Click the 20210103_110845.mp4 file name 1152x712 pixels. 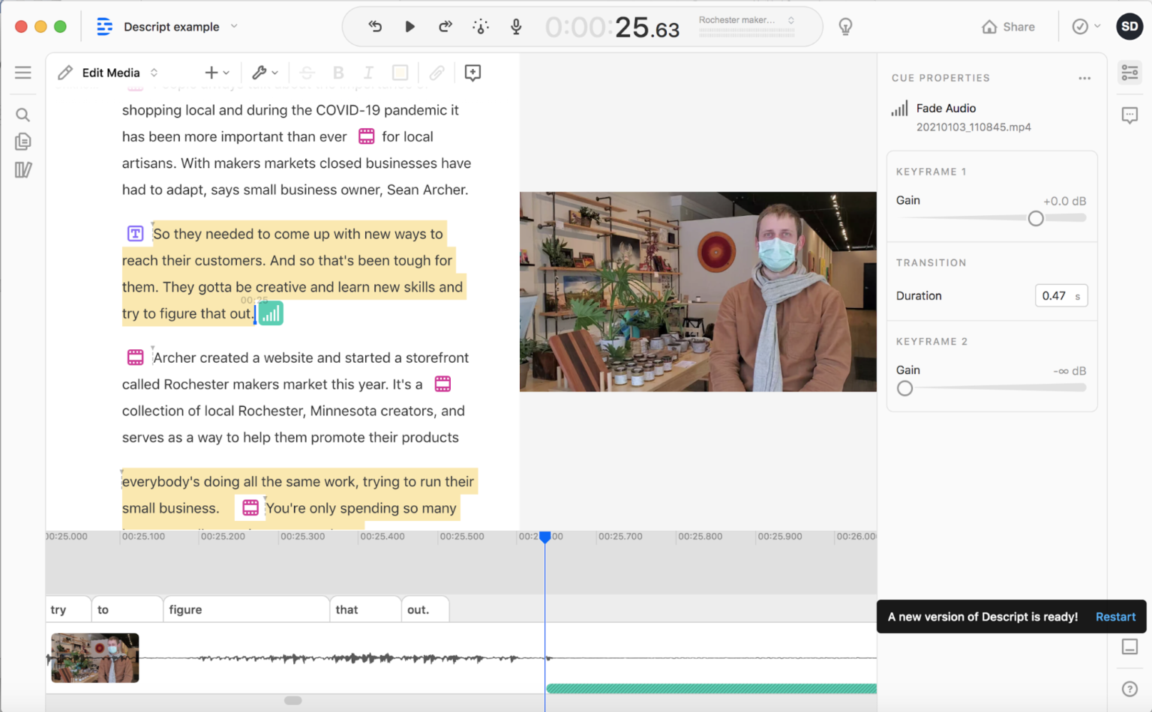click(x=973, y=127)
